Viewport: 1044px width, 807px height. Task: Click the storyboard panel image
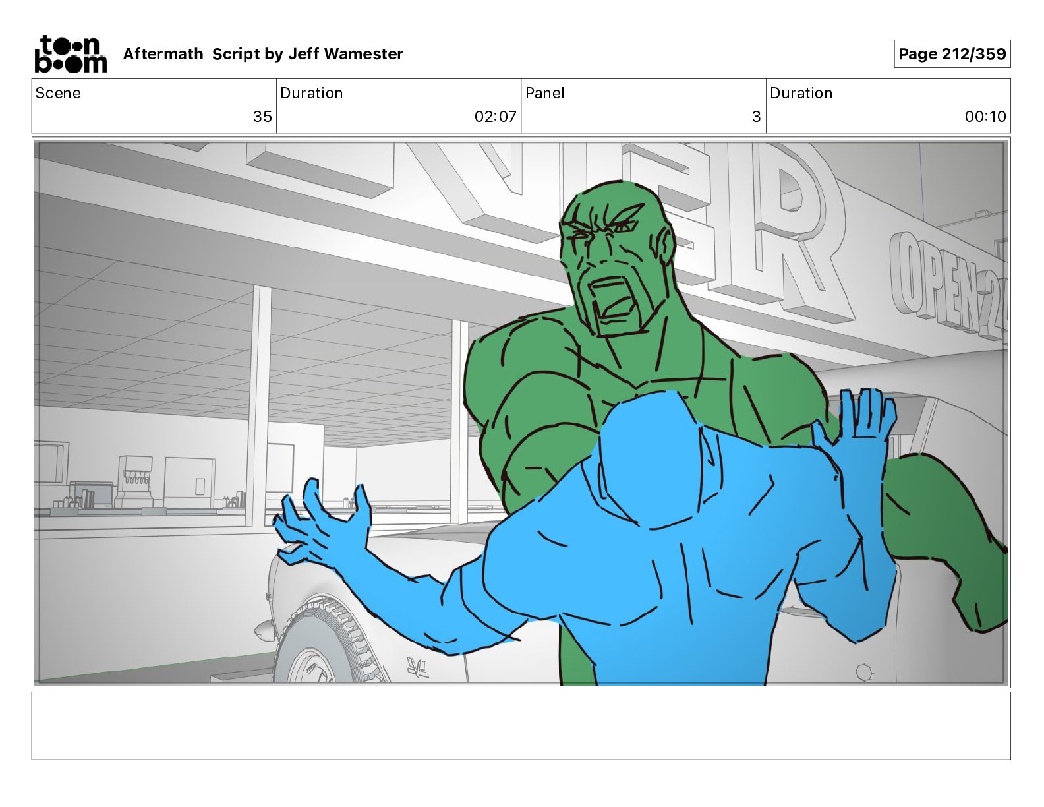[521, 413]
